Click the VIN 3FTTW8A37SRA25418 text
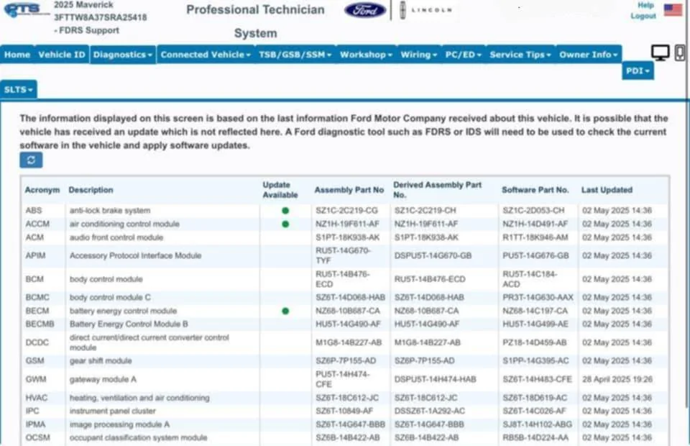 (101, 17)
